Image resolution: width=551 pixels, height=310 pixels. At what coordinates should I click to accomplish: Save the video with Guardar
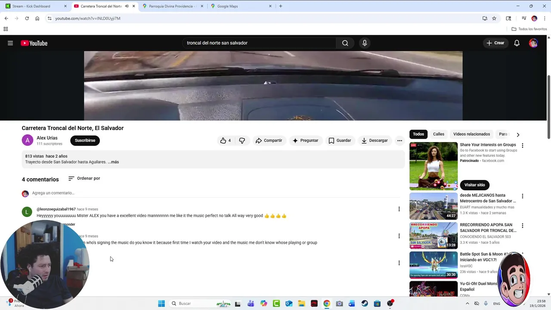(x=340, y=140)
